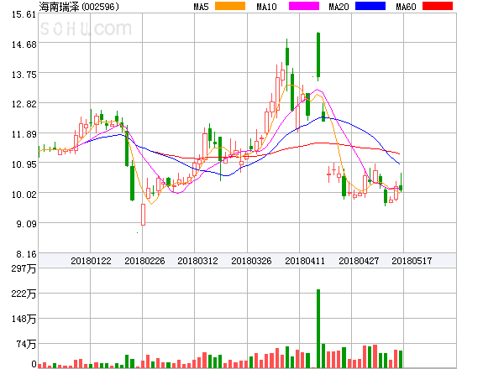
Task: Click the 20180517 date label
Action: coord(412,261)
